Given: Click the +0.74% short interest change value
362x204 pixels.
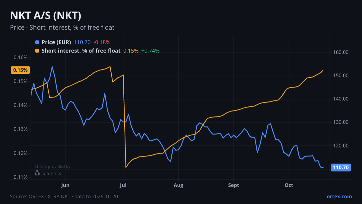Looking at the screenshot, I should click(150, 51).
